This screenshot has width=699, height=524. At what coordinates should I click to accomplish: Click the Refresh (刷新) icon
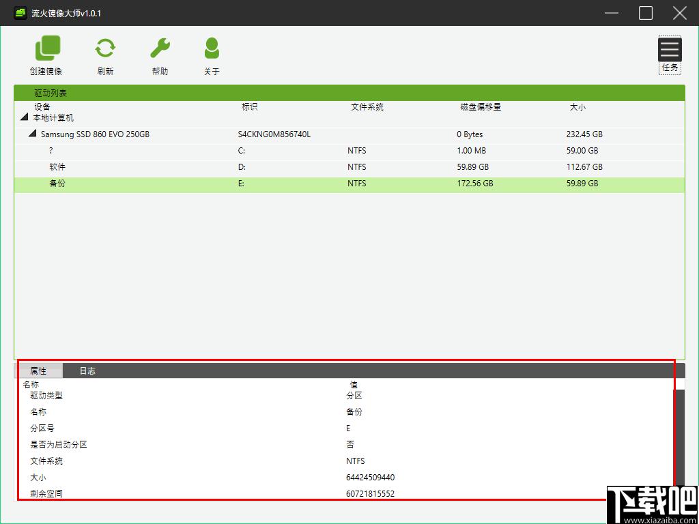[x=105, y=48]
